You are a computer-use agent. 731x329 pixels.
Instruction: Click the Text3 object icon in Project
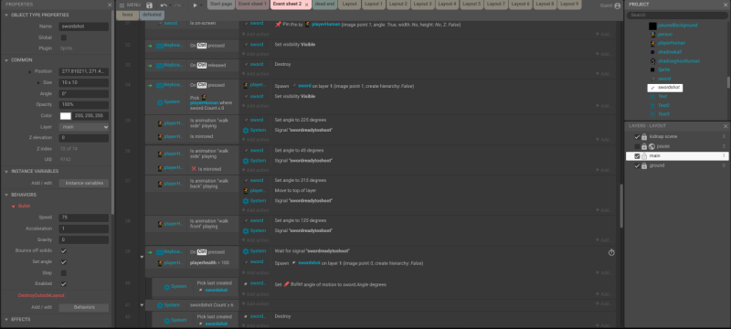pyautogui.click(x=652, y=114)
